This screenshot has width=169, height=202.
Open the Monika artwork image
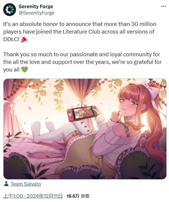click(85, 129)
